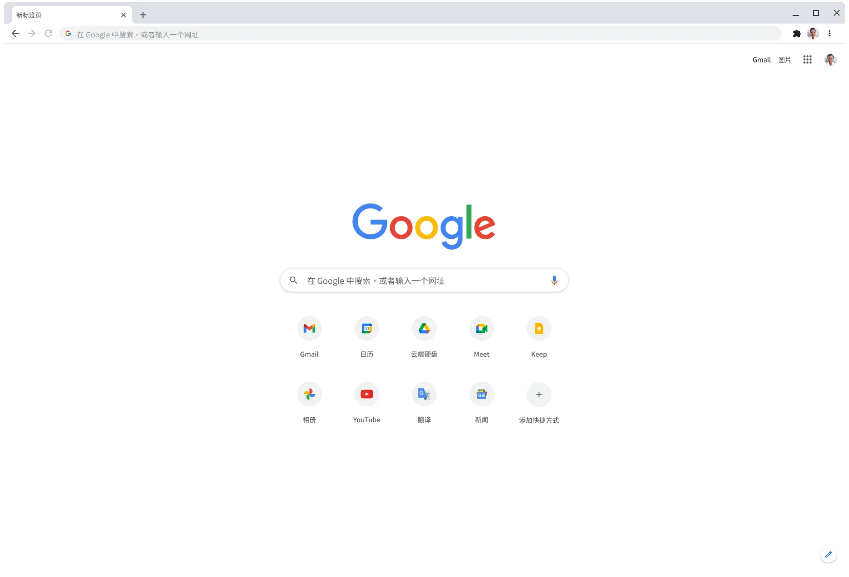This screenshot has height=577, width=849.
Task: Open the 相册 Photos shortcut
Action: [309, 394]
